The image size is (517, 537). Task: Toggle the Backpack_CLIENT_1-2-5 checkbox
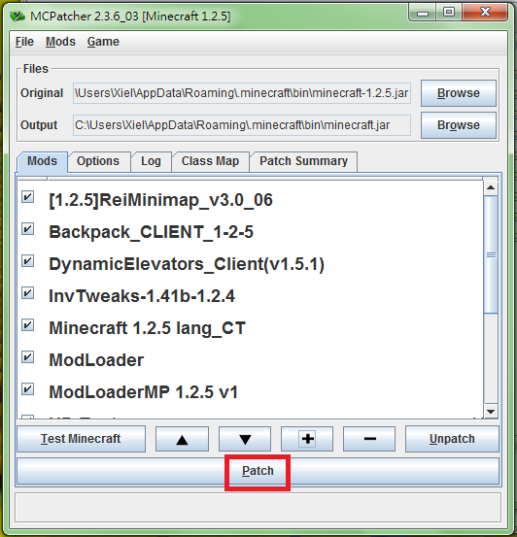28,229
